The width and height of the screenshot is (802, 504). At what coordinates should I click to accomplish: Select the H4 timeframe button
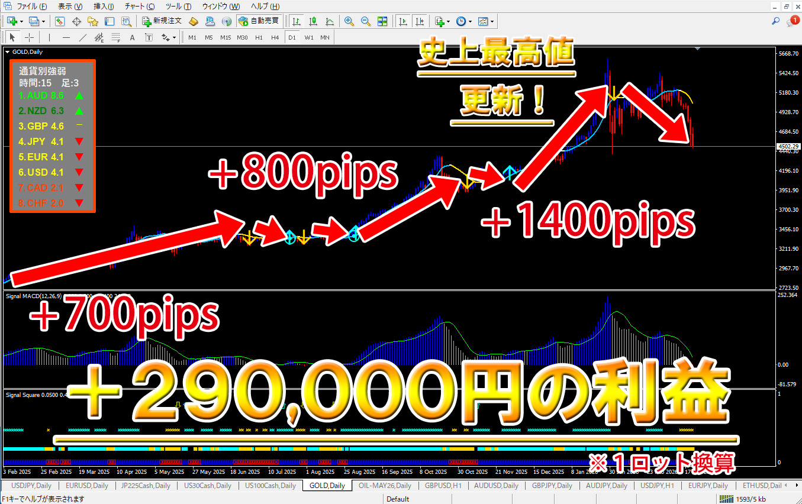(275, 37)
